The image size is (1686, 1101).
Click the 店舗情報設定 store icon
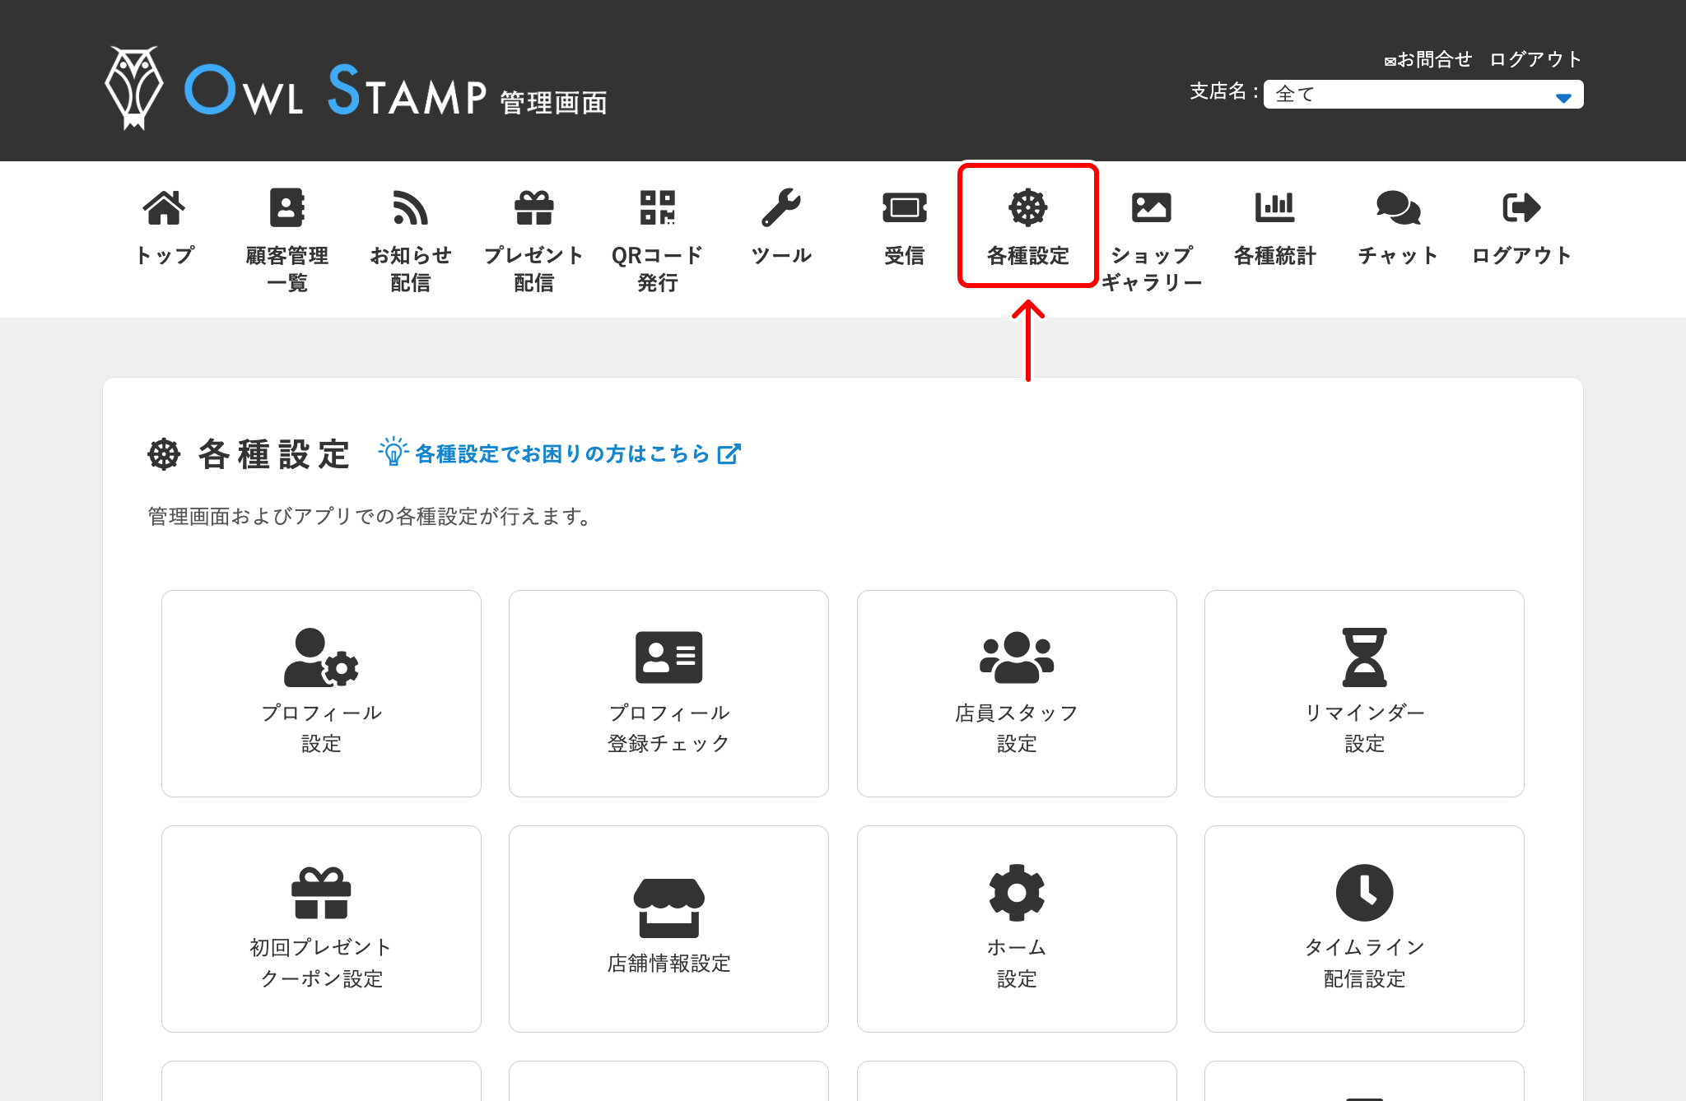click(669, 908)
